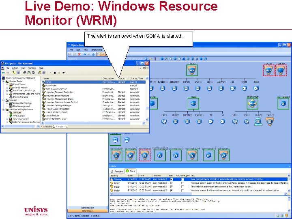Select the top MCP host icon in green box
The width and height of the screenshot is (292, 219).
click(192, 71)
